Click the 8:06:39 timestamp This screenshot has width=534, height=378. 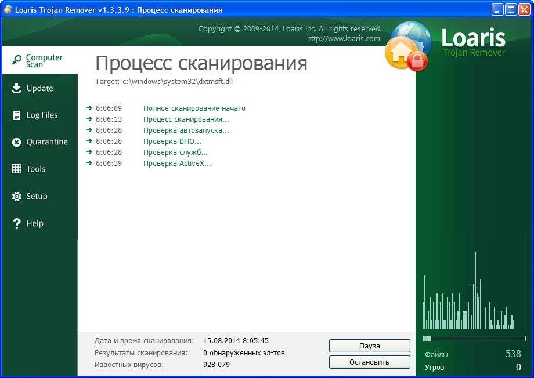click(109, 163)
